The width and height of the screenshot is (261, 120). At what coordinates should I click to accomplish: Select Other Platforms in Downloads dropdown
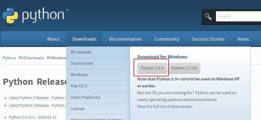coord(98,97)
